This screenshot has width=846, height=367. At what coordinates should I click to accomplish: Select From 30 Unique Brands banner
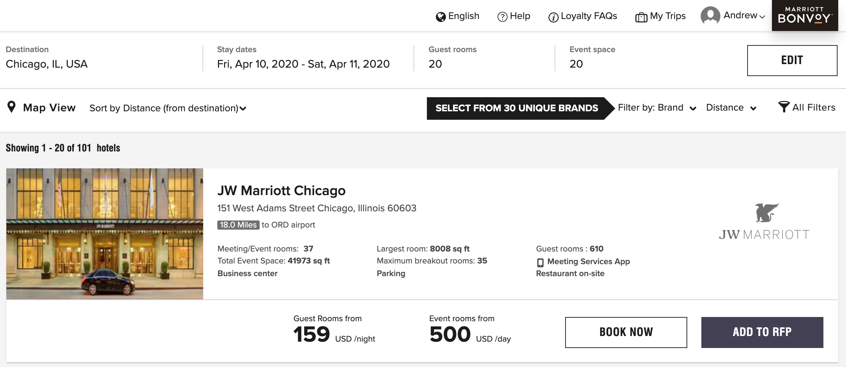pyautogui.click(x=517, y=108)
